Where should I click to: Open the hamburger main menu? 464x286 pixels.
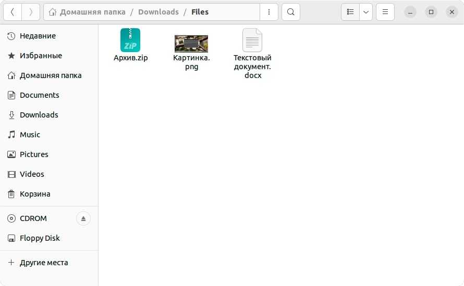point(385,12)
